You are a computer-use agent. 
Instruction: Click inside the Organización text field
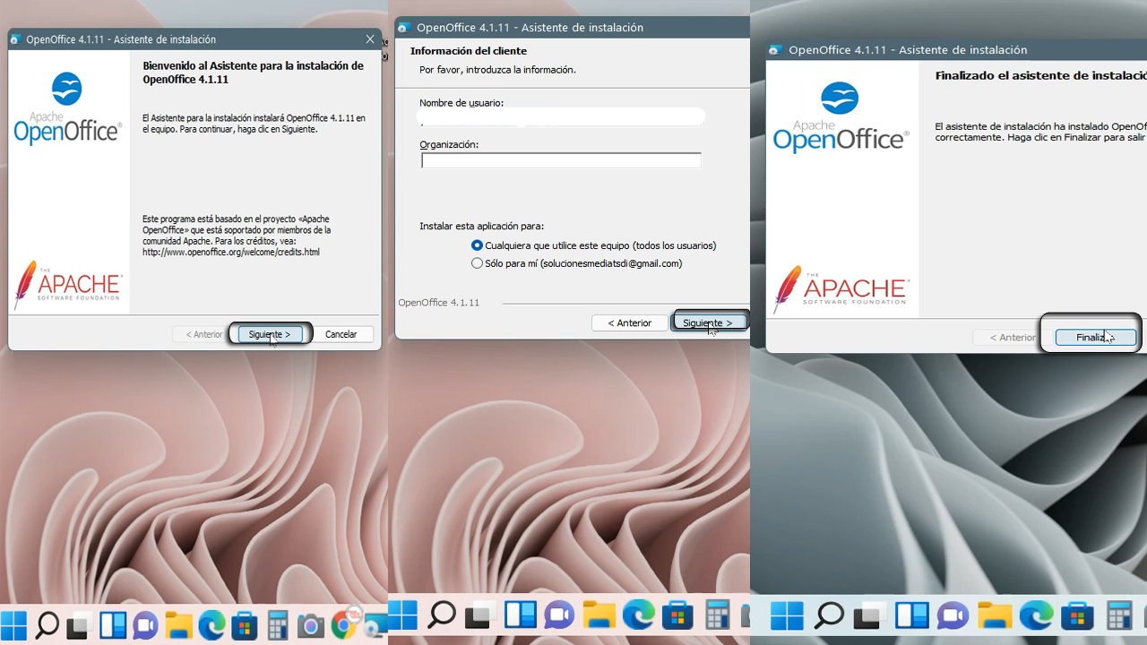(x=560, y=159)
